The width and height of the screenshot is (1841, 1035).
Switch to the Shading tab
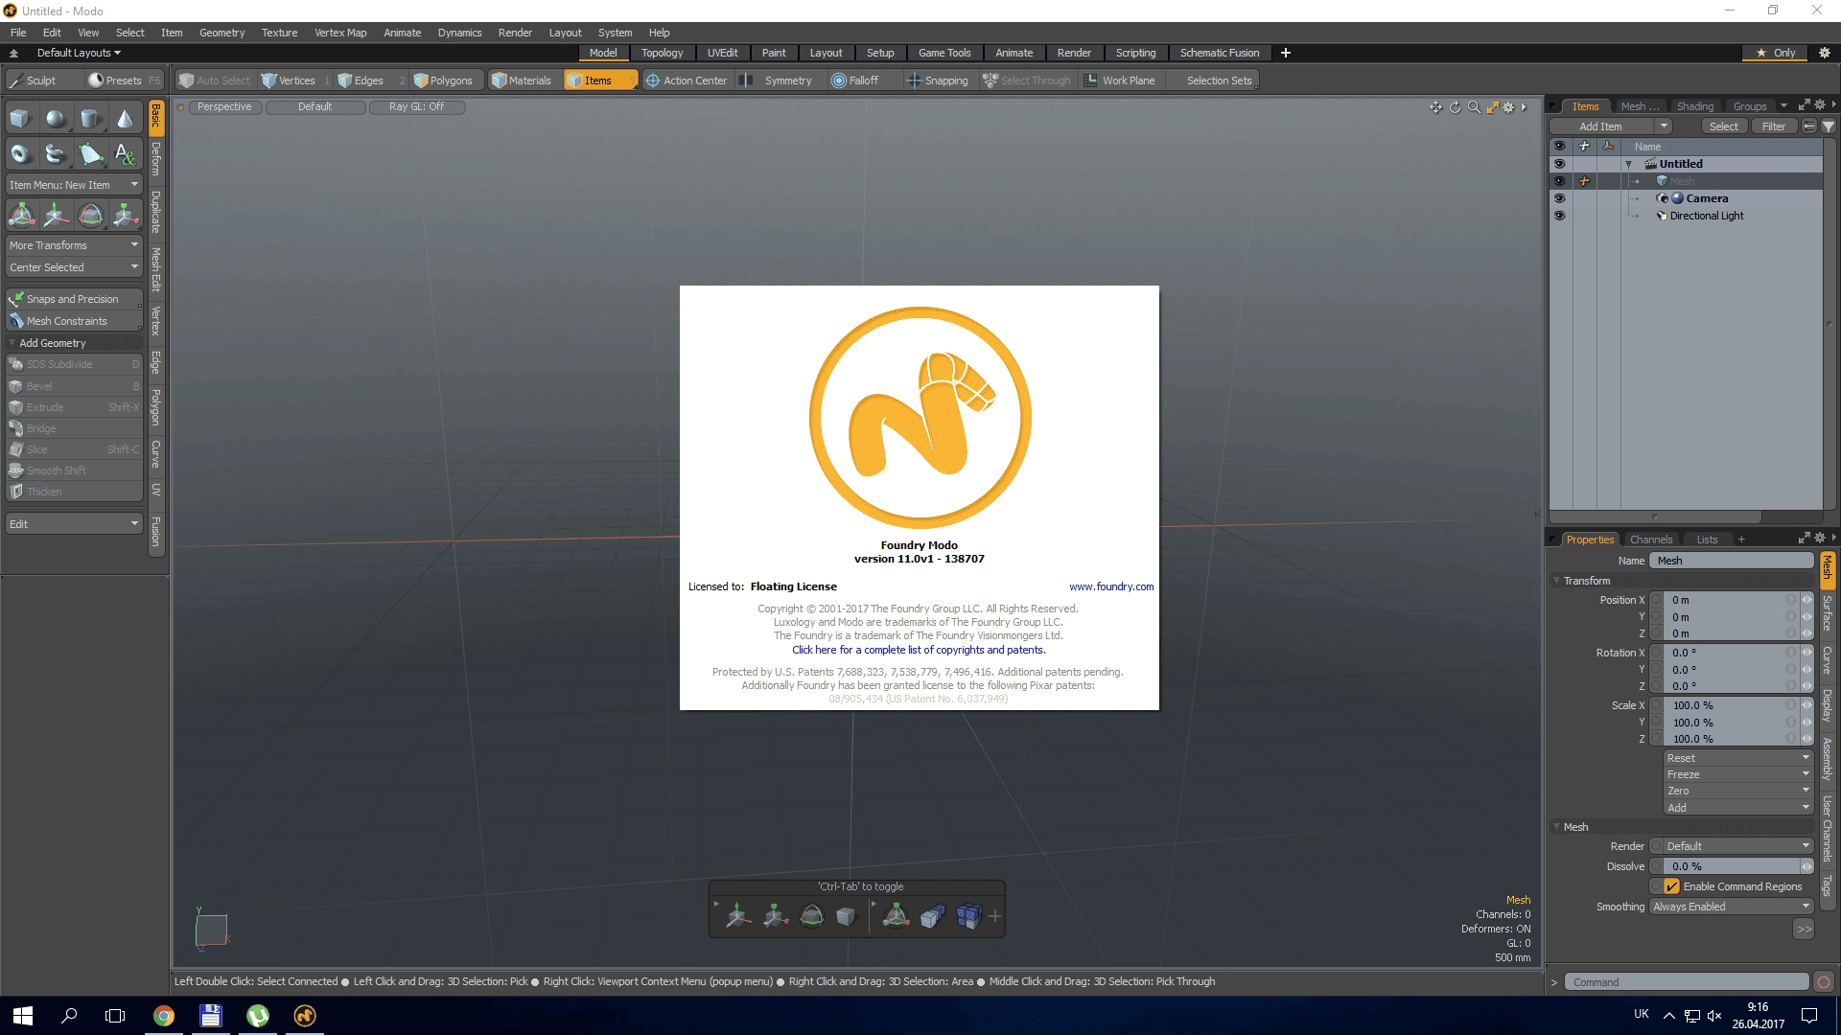(1694, 106)
